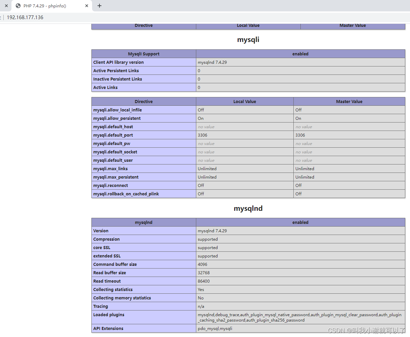Click Command buffer size label
Viewport: 410px width, 337px height.
coord(115,264)
